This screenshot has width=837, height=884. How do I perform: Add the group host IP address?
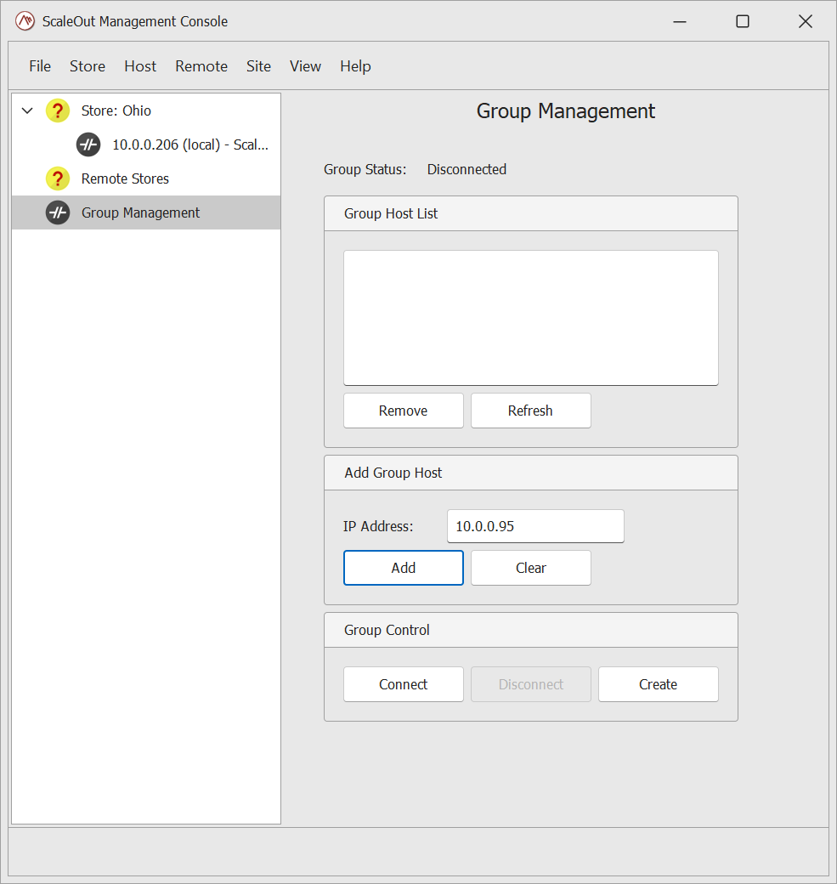tap(404, 568)
